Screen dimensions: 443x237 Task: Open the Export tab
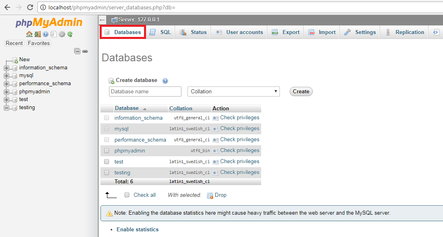(286, 32)
